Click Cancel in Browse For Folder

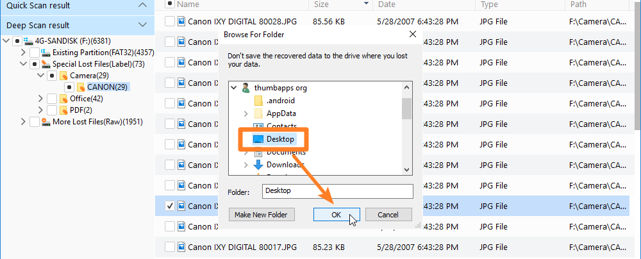pos(388,214)
